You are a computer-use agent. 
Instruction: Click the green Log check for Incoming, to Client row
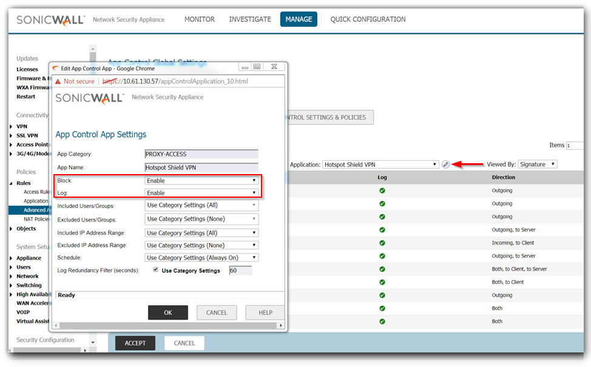click(382, 243)
